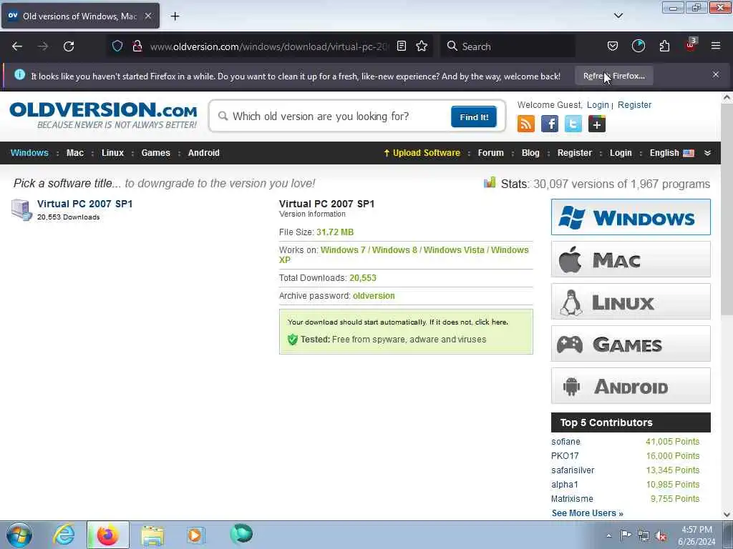This screenshot has width=733, height=549.
Task: Click the Stats bar chart icon
Action: point(490,182)
